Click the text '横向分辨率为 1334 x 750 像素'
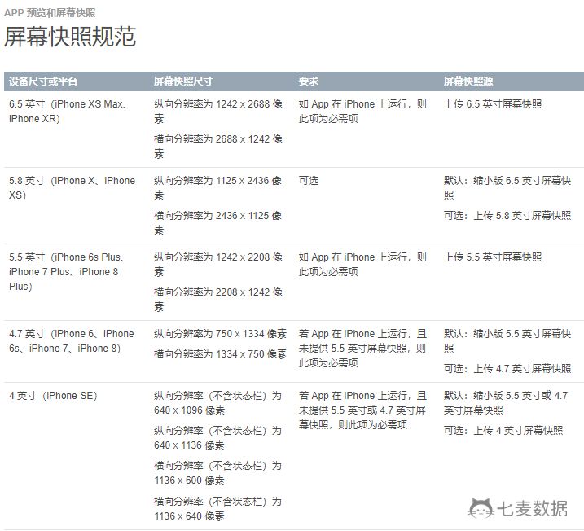 pyautogui.click(x=220, y=353)
